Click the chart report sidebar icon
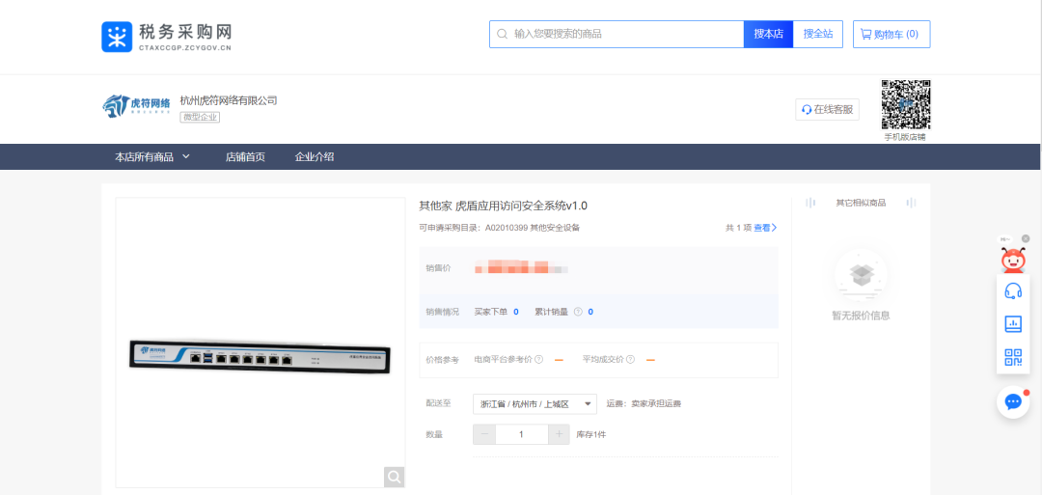Image resolution: width=1042 pixels, height=495 pixels. [1013, 324]
